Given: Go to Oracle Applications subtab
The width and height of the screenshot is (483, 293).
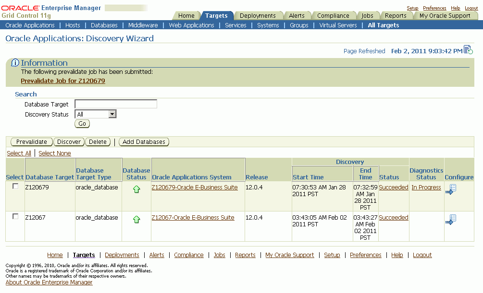Looking at the screenshot, I should click(30, 25).
